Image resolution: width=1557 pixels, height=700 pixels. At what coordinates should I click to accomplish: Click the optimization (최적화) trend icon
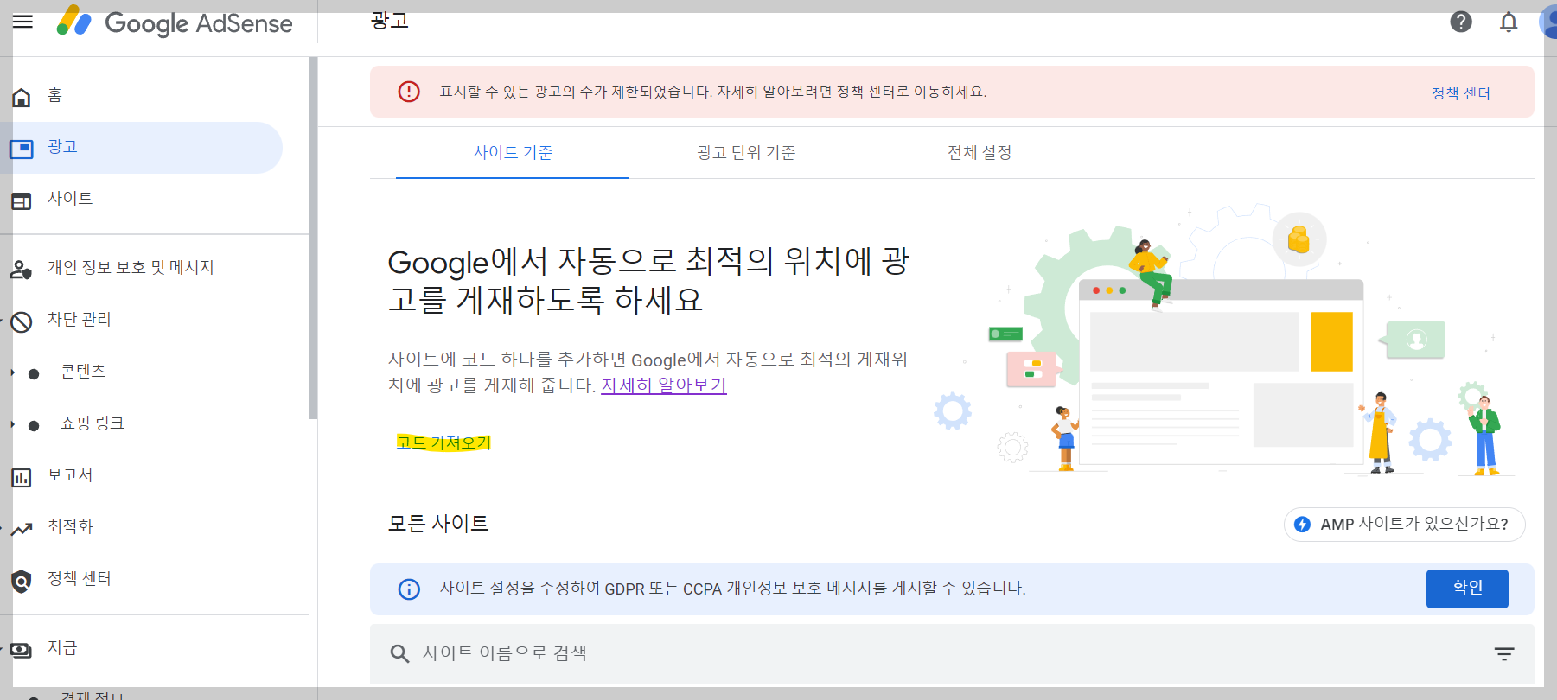22,529
